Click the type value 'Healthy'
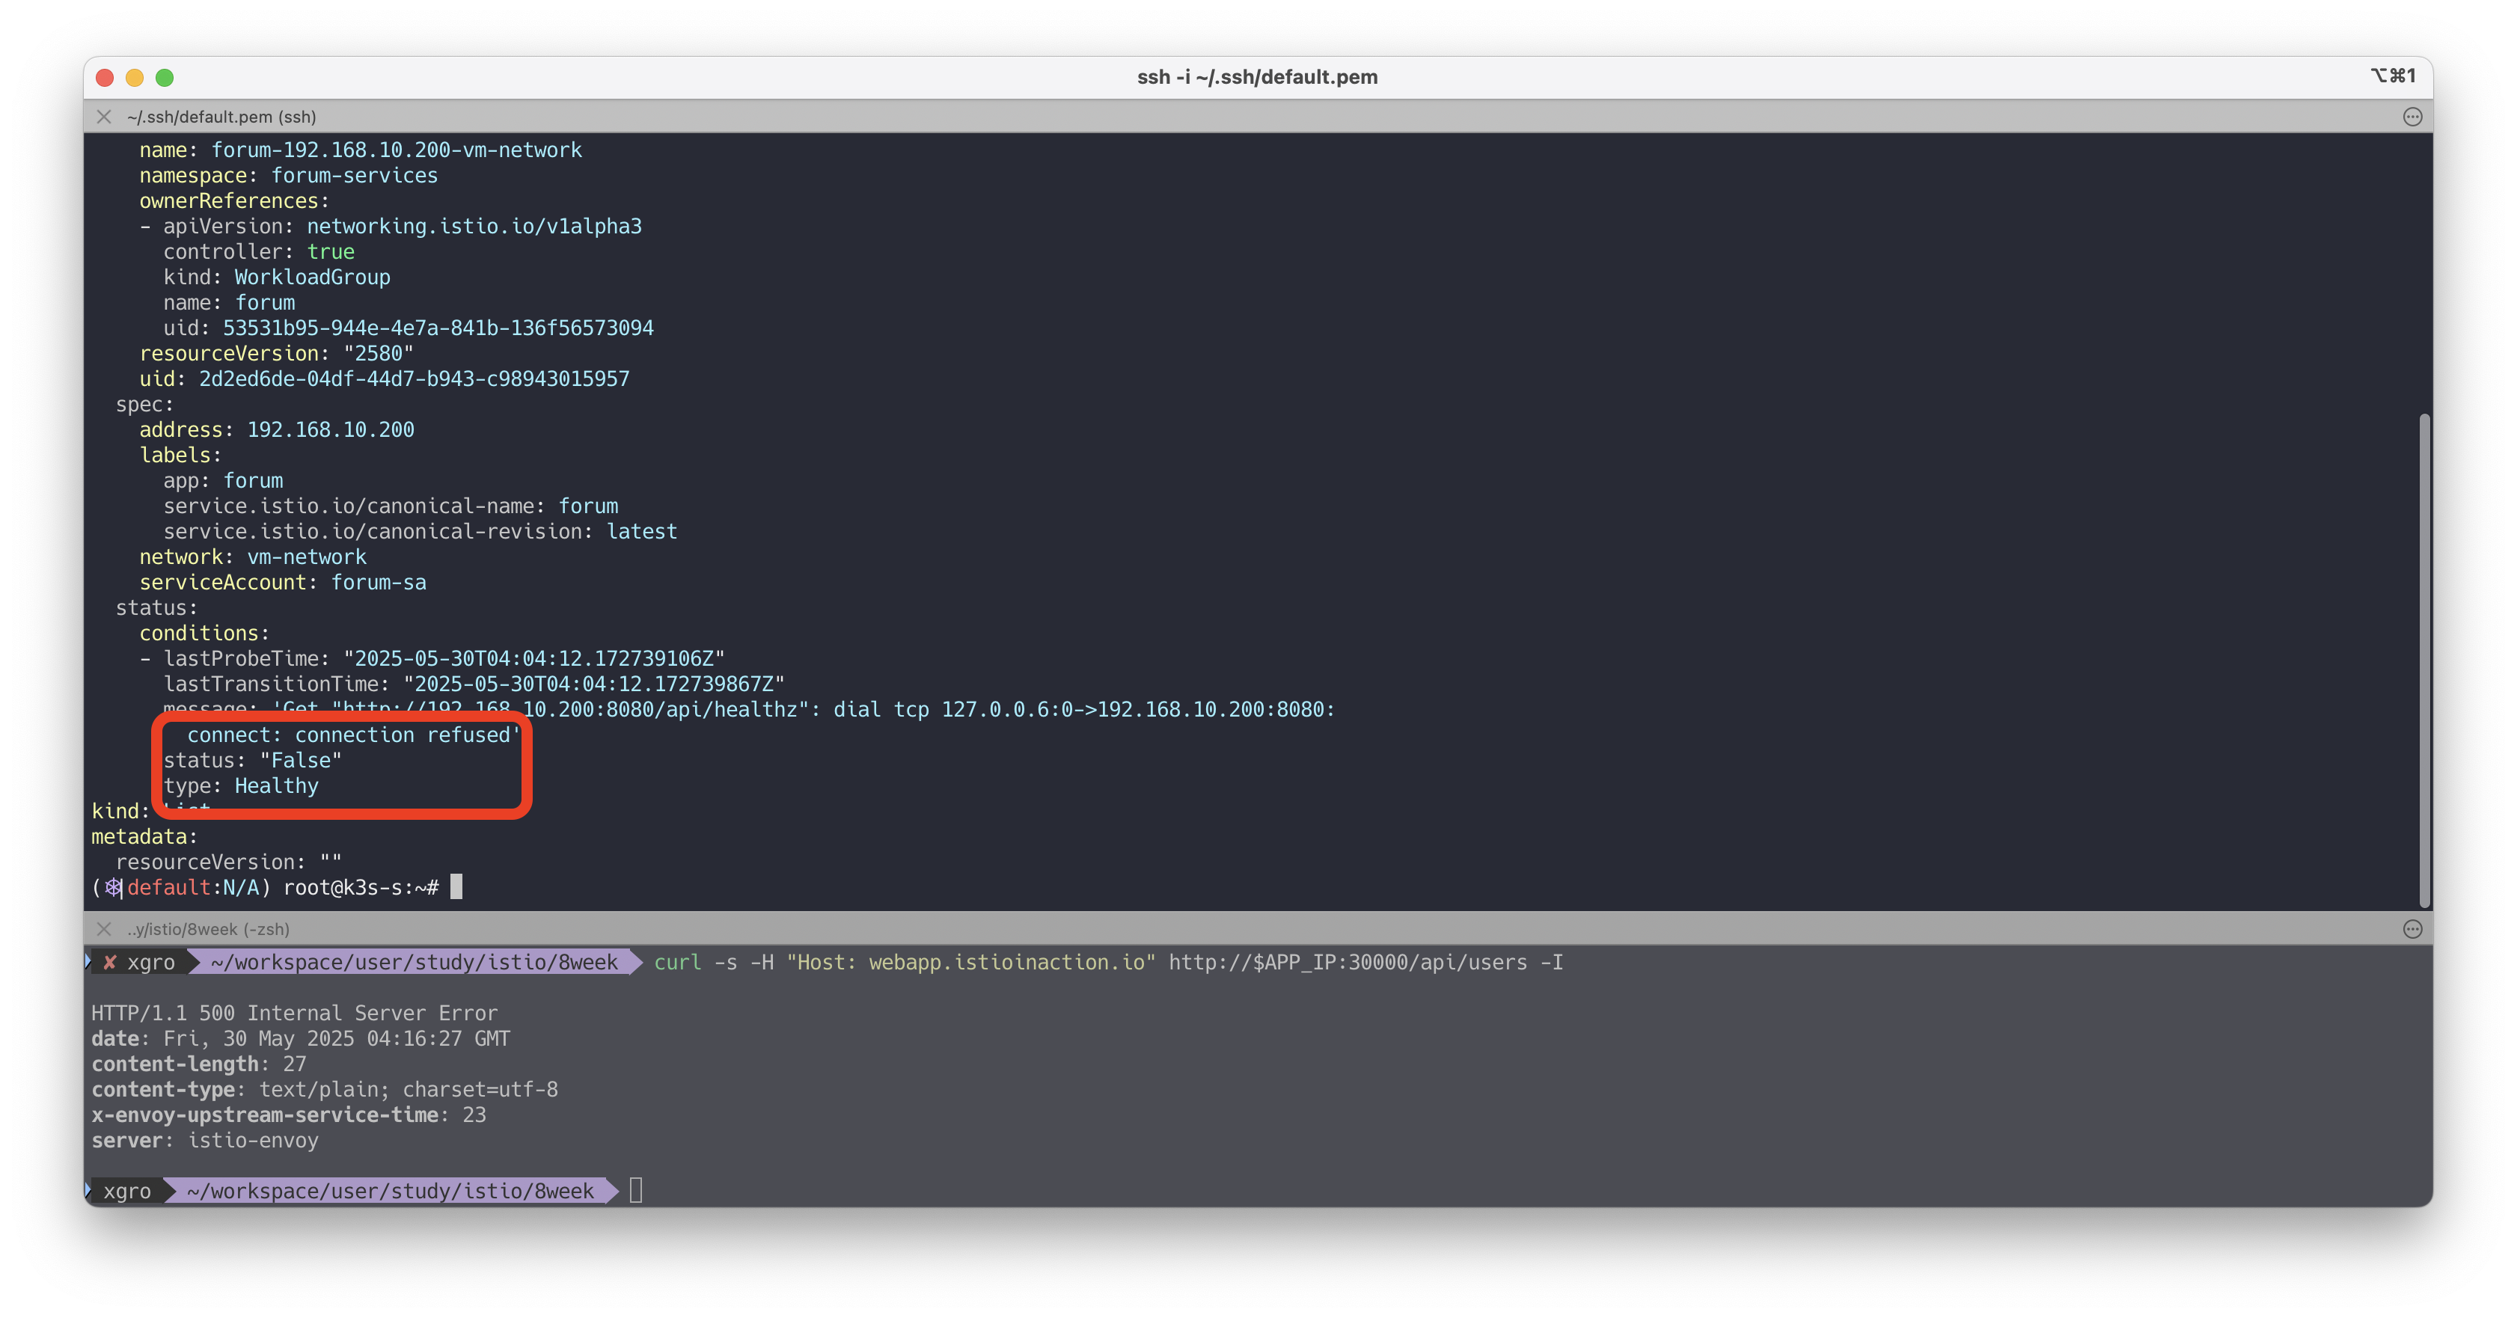 coord(277,785)
